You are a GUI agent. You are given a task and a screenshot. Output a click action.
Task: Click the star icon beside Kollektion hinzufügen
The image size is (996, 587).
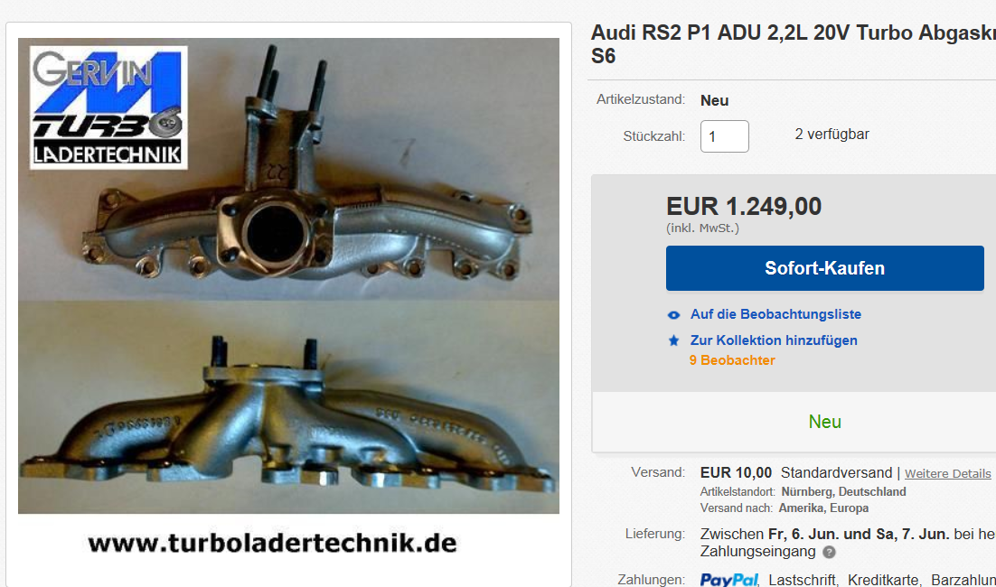(673, 340)
